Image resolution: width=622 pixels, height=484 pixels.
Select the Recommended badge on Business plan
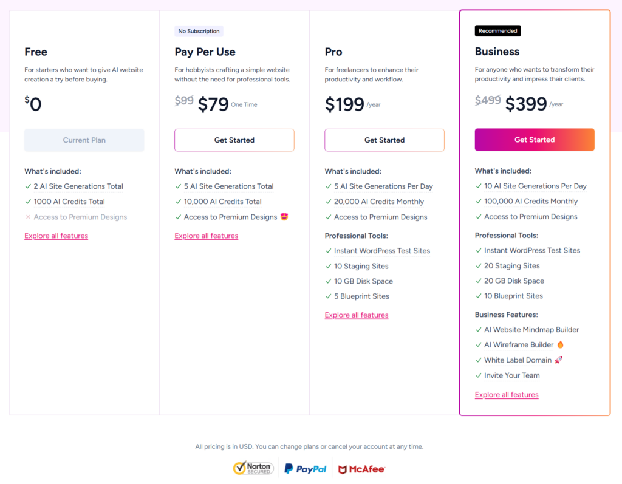click(x=497, y=30)
